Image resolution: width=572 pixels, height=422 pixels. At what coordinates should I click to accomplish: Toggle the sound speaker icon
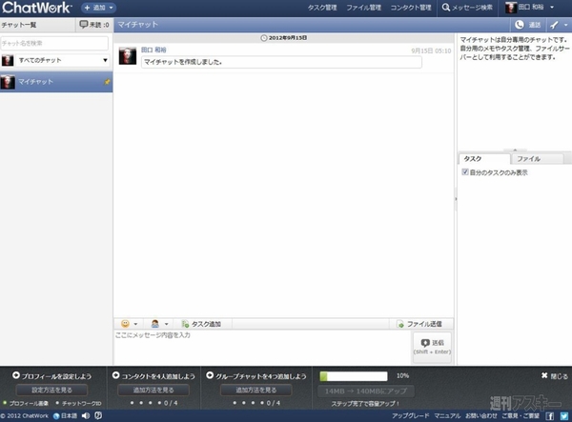click(x=86, y=415)
